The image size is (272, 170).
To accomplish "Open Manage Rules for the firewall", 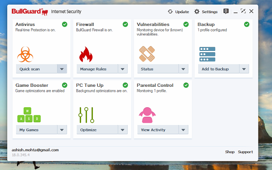I will pos(97,69).
